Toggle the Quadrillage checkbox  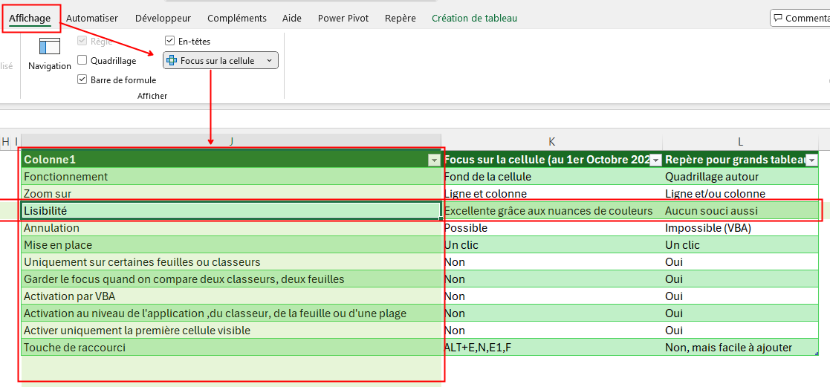pyautogui.click(x=82, y=61)
